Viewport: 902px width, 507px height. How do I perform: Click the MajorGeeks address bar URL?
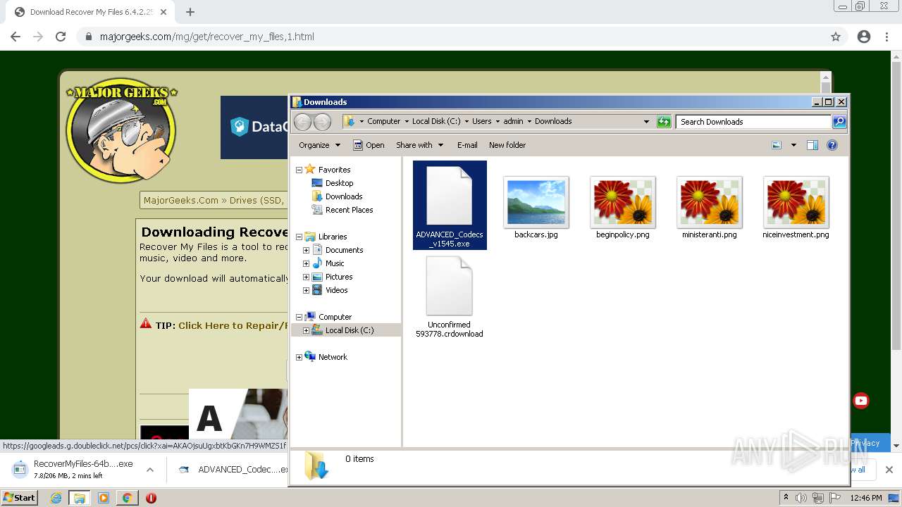tap(206, 37)
